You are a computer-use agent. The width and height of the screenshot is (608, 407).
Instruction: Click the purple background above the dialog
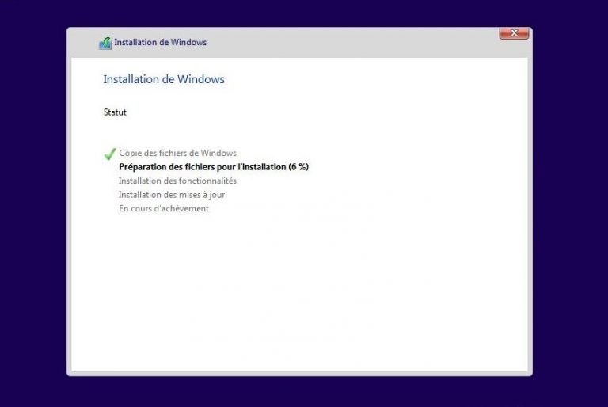304,13
